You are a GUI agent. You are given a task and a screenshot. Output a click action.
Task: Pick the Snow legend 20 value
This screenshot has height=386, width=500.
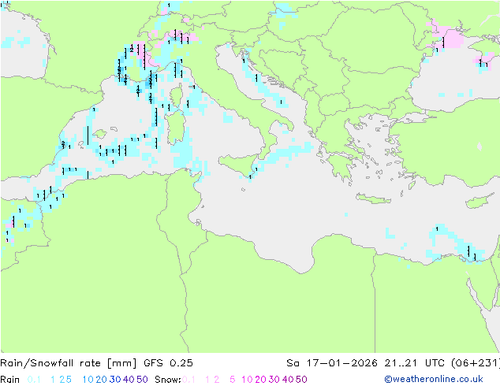click(x=260, y=380)
